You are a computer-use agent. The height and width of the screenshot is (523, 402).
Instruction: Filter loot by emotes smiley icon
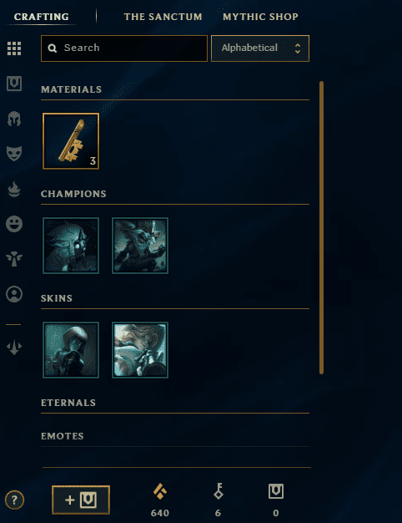[14, 224]
